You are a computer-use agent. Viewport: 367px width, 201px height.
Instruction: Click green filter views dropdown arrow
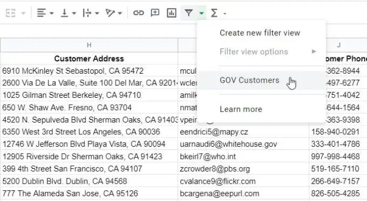(201, 13)
